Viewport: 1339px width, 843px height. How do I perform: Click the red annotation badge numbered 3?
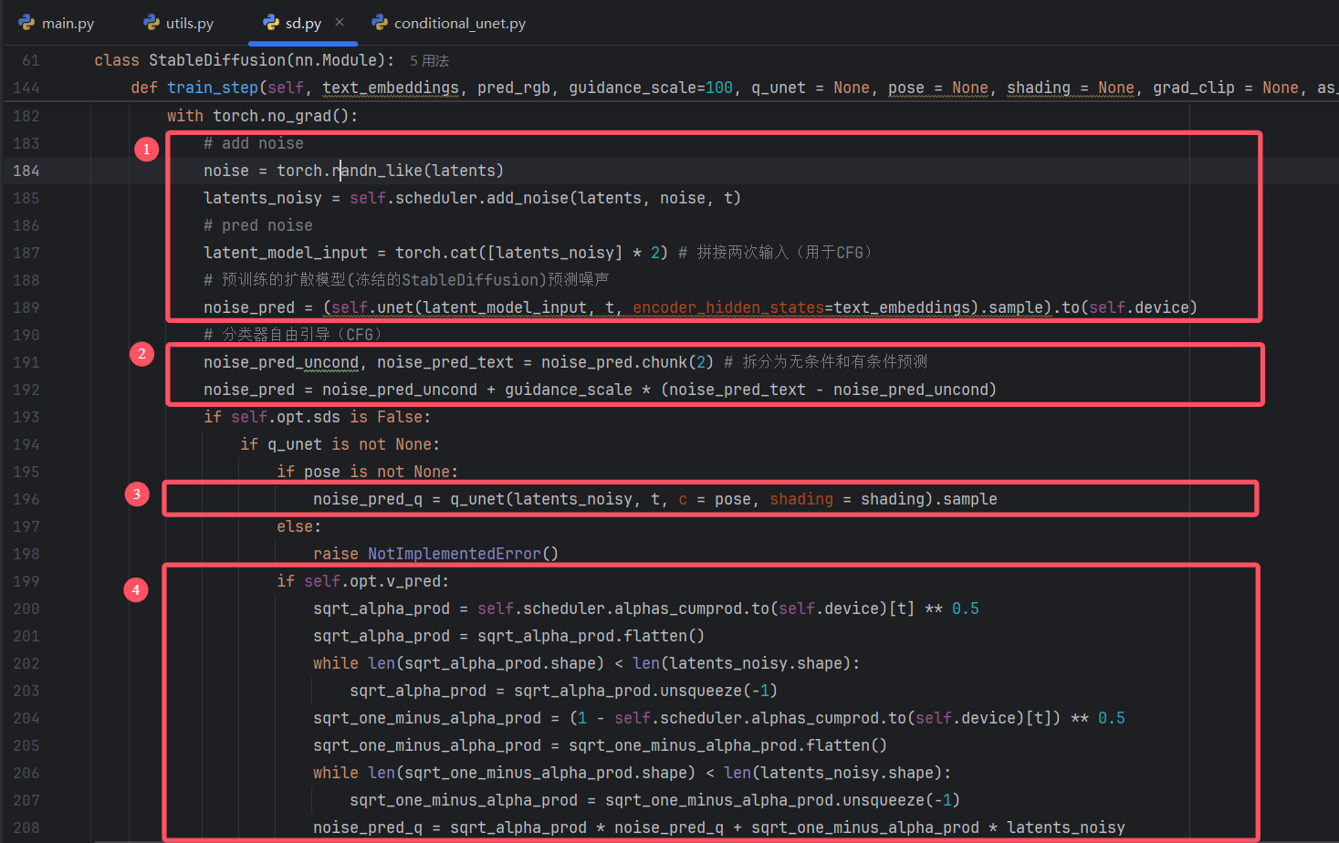point(137,494)
